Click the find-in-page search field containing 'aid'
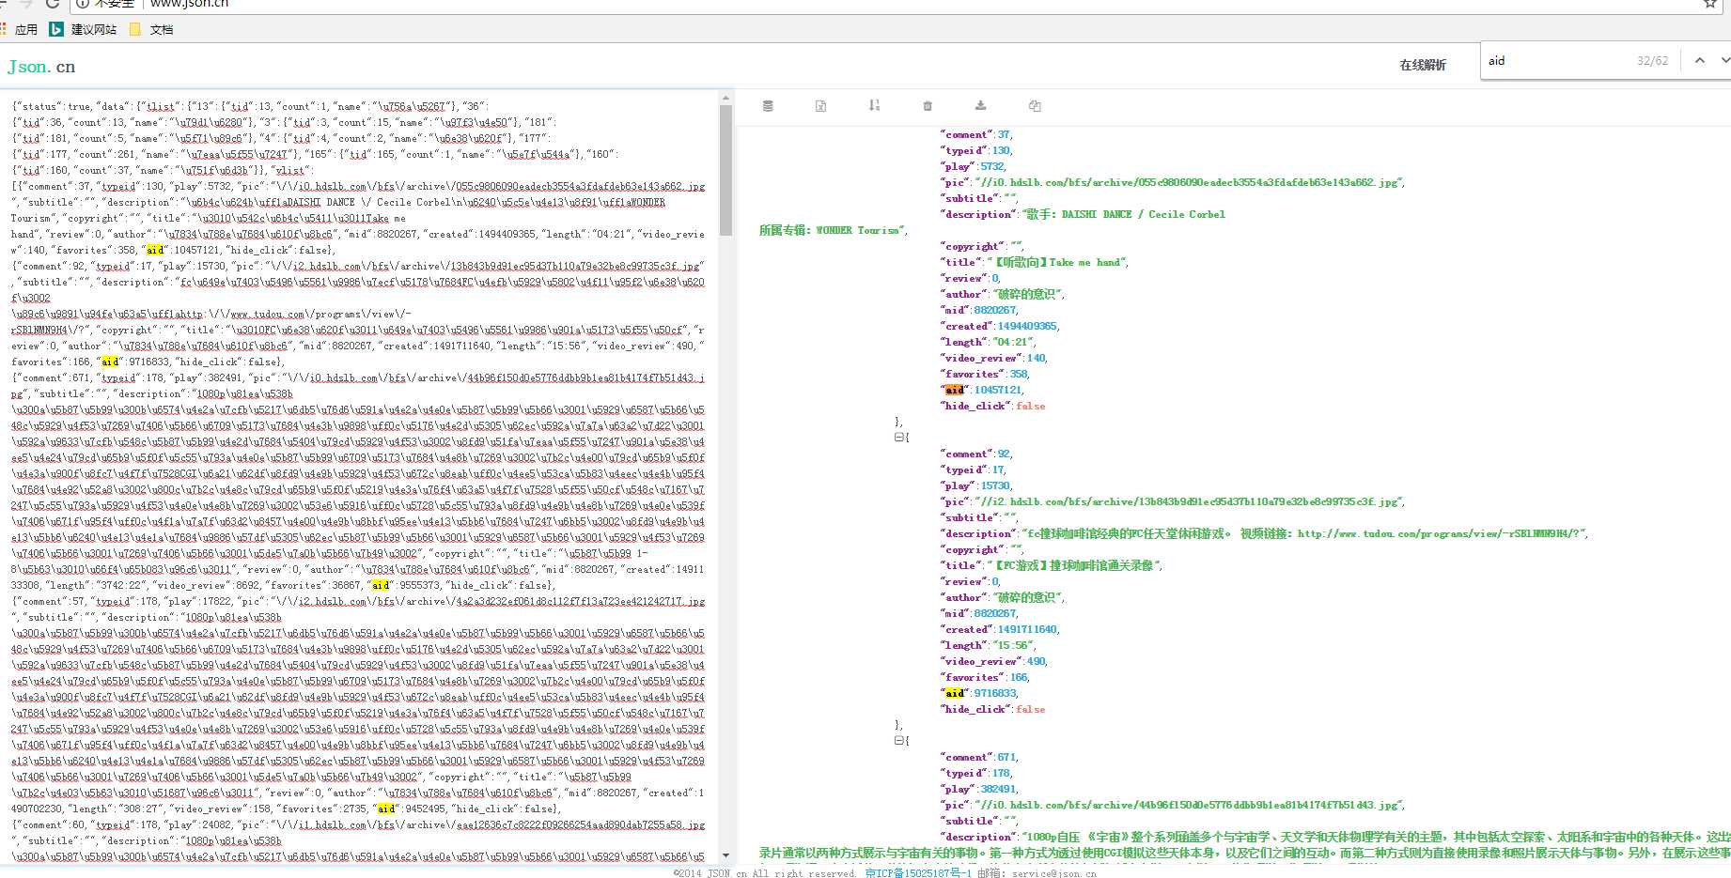Screen dimensions: 1731x878 [1558, 60]
